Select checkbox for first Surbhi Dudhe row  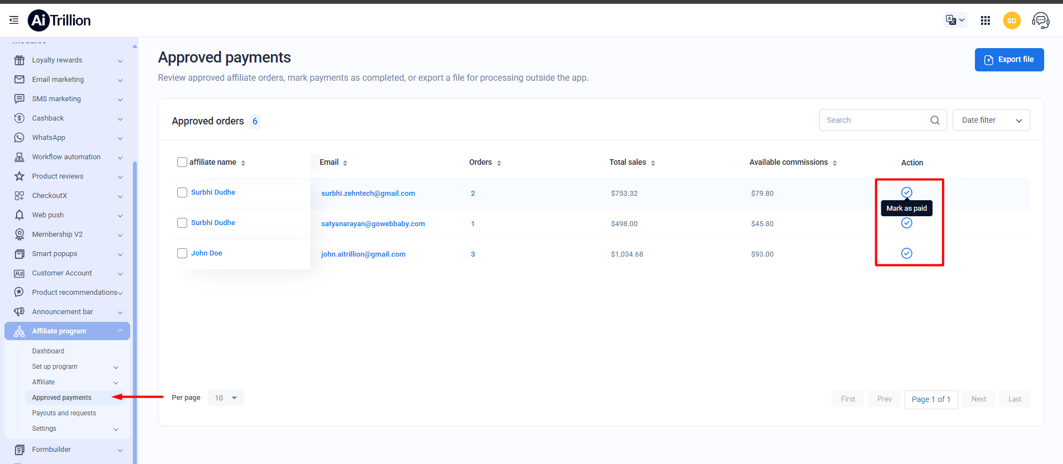point(182,192)
